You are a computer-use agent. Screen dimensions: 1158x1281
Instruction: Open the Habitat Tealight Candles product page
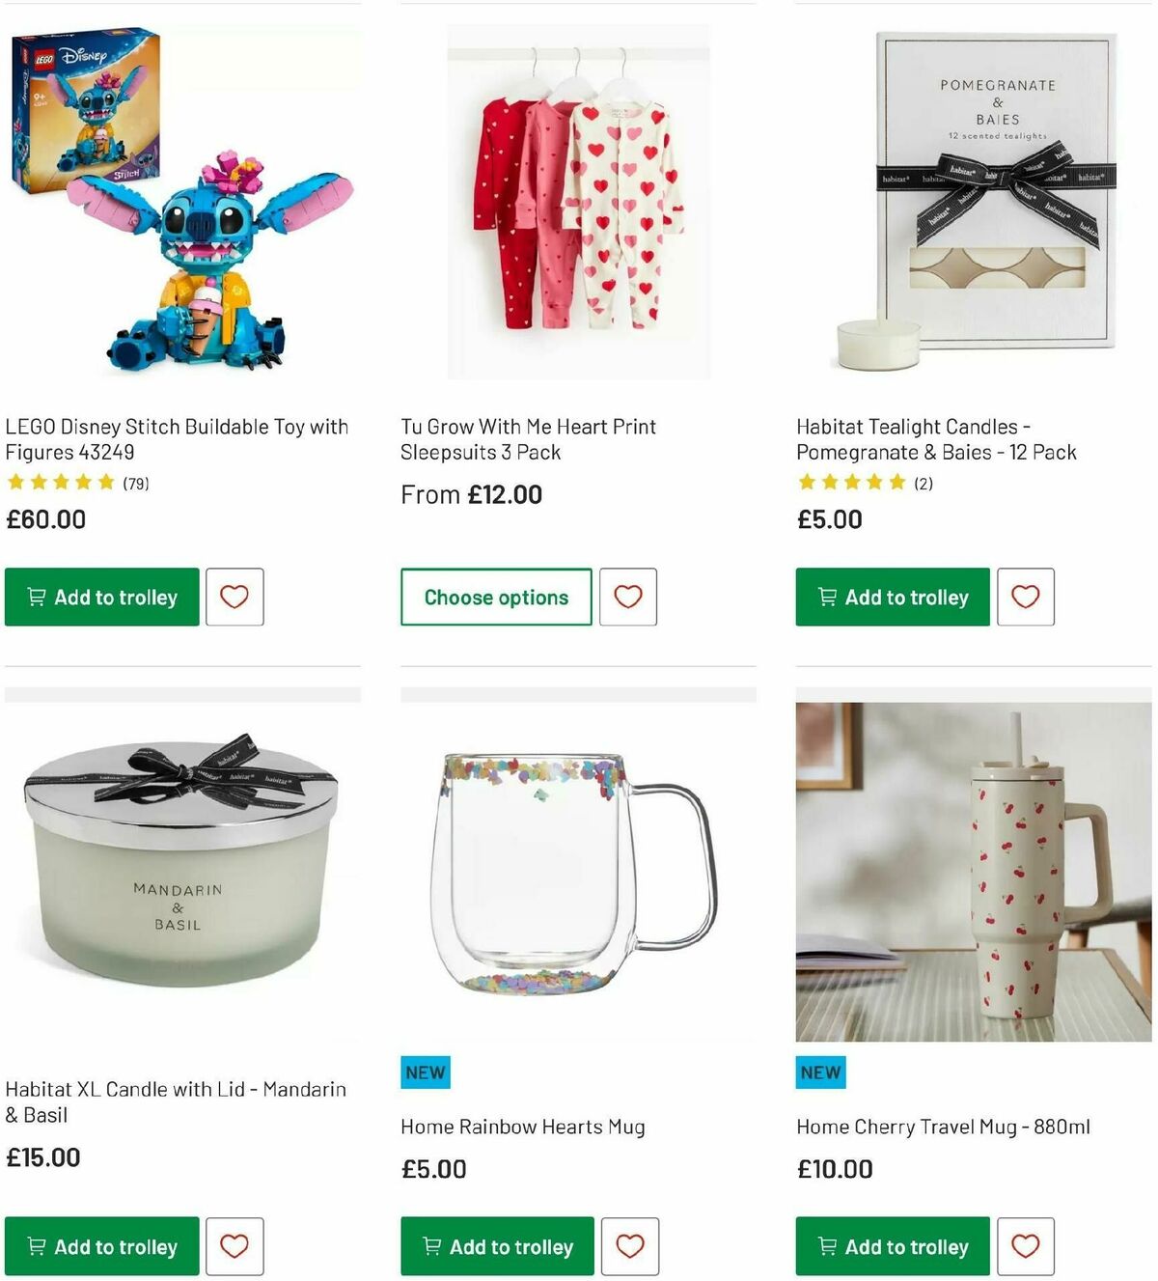(x=935, y=438)
